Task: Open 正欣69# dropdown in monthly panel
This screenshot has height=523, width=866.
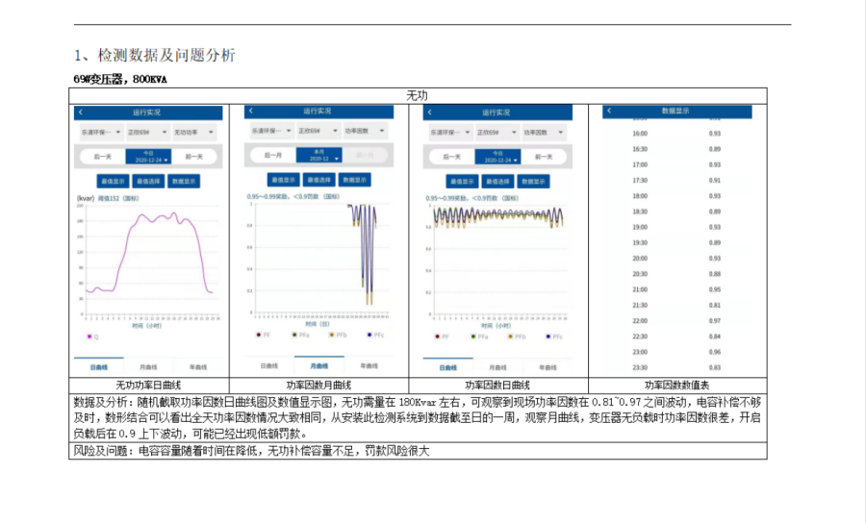Action: click(x=317, y=130)
